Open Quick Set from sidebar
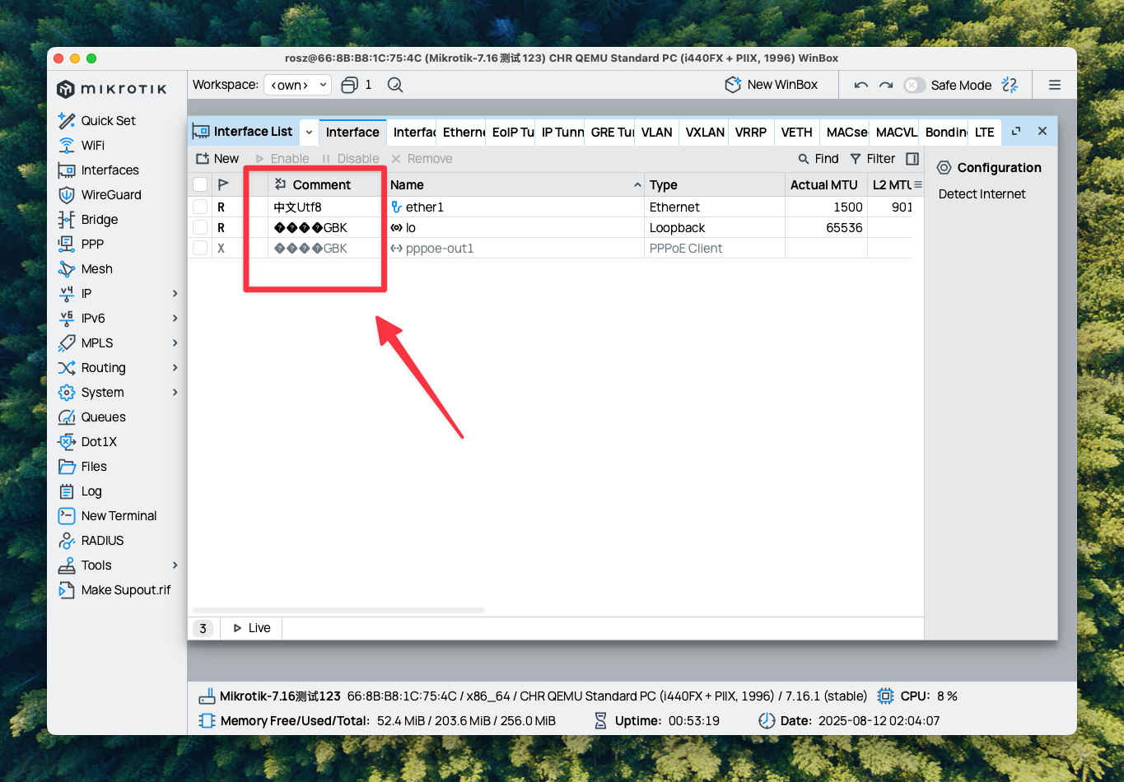The height and width of the screenshot is (782, 1124). point(97,120)
